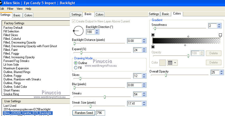Select the Outline, Solid Color preset
Screen dimensions: 225x116
(15, 87)
